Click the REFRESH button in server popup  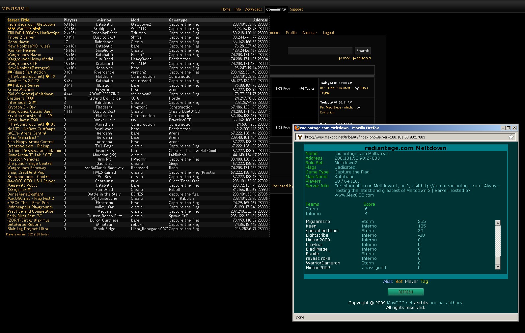click(x=405, y=292)
